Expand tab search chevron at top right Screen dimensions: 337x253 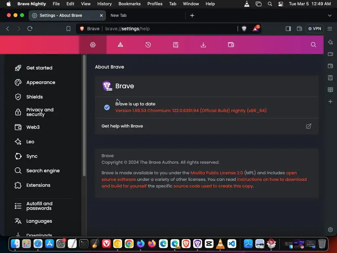point(329,15)
